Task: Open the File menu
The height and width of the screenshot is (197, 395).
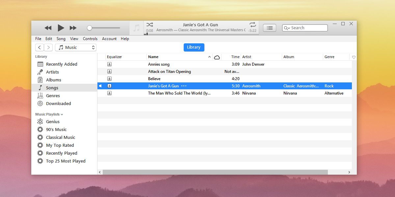Action: (38, 39)
